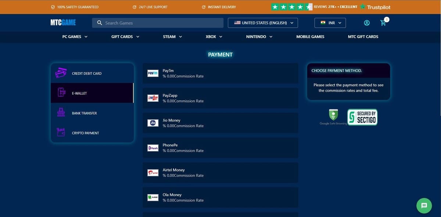
Task: Open the United States (English) language dropdown
Action: pos(263,23)
